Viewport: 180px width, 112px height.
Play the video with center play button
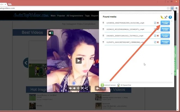79,61
